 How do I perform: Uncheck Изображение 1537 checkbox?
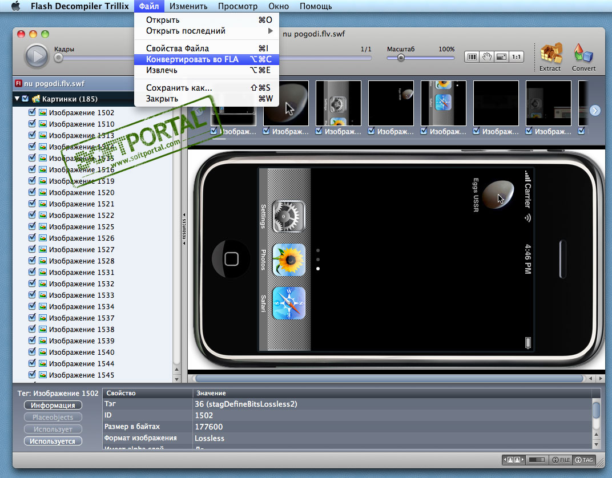point(32,318)
